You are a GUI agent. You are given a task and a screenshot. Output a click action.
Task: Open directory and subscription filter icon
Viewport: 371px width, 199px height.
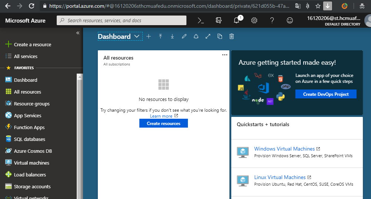point(219,21)
